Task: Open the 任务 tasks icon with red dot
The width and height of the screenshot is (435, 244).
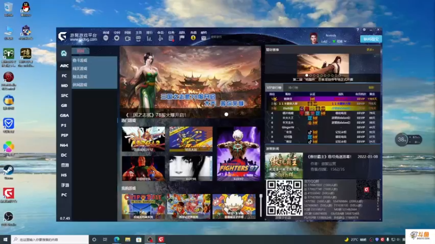Action: pyautogui.click(x=171, y=38)
